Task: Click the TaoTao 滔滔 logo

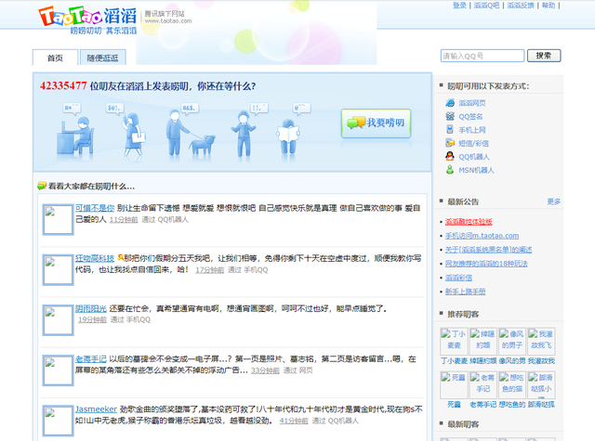Action: coord(87,20)
